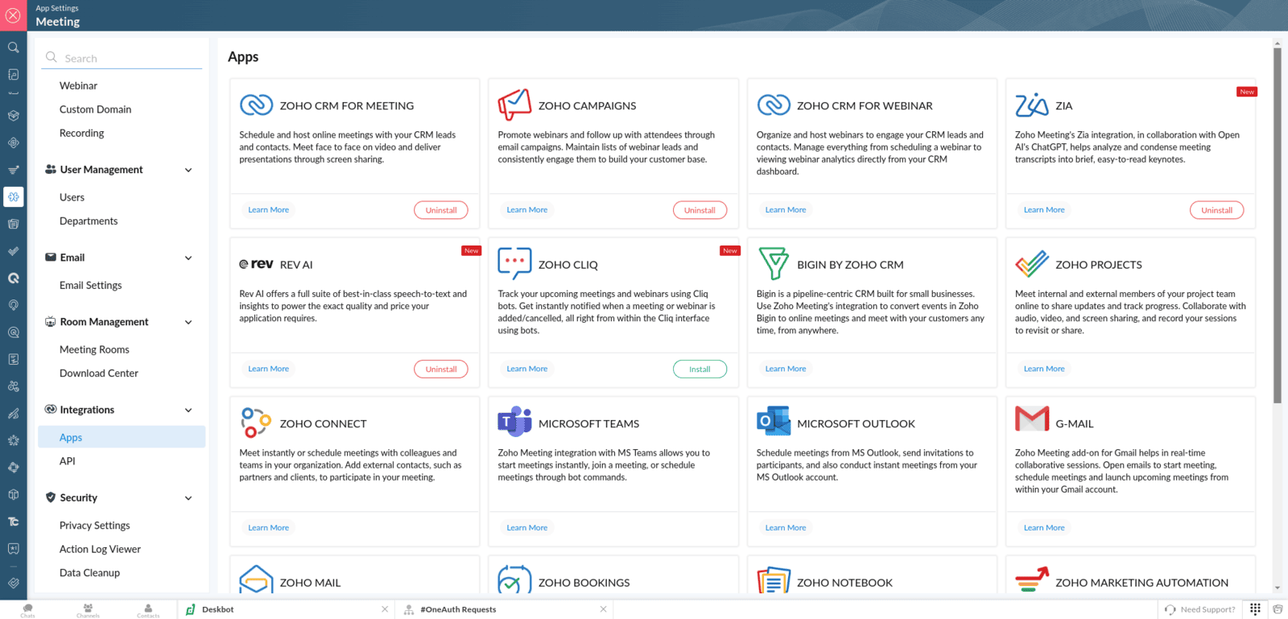
Task: Select the highlighted settings icon in the left rail
Action: click(x=14, y=196)
